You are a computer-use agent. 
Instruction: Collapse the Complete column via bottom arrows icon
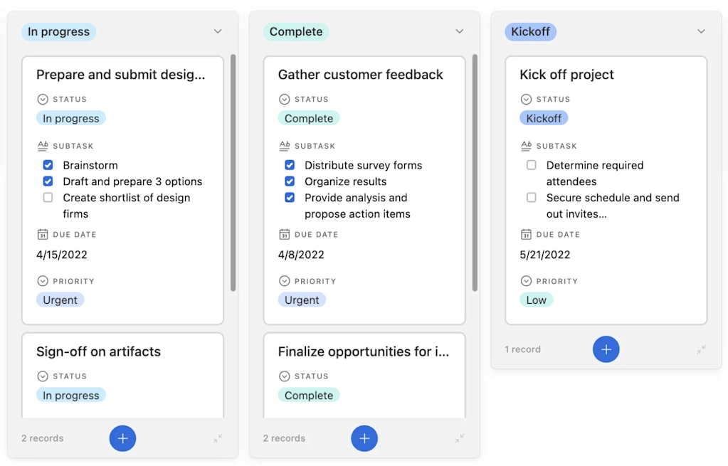tap(460, 438)
